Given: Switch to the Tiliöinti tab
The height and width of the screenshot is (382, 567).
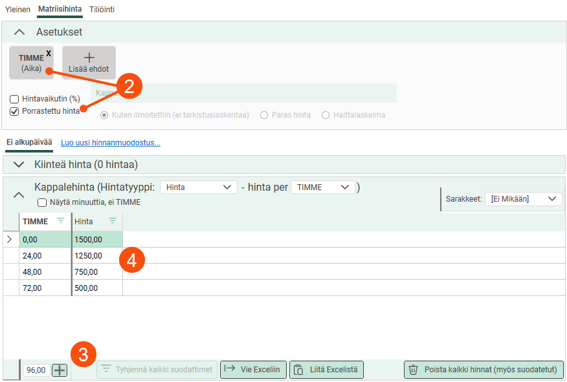Looking at the screenshot, I should pyautogui.click(x=102, y=10).
